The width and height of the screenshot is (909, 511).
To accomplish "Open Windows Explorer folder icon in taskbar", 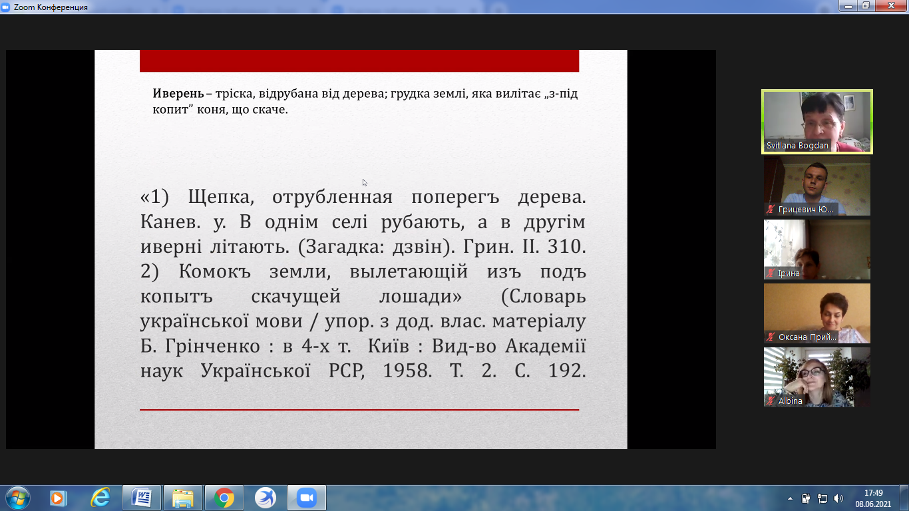I will [183, 498].
